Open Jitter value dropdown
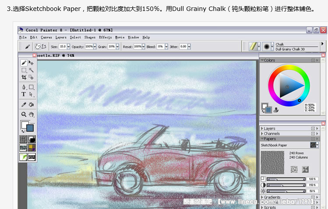Screen dimensions: 328x209 [x=189, y=46]
